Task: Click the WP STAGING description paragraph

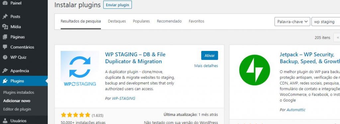Action: (x=140, y=80)
